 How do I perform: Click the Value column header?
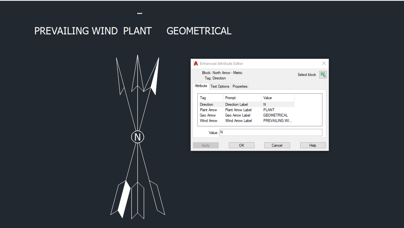277,98
